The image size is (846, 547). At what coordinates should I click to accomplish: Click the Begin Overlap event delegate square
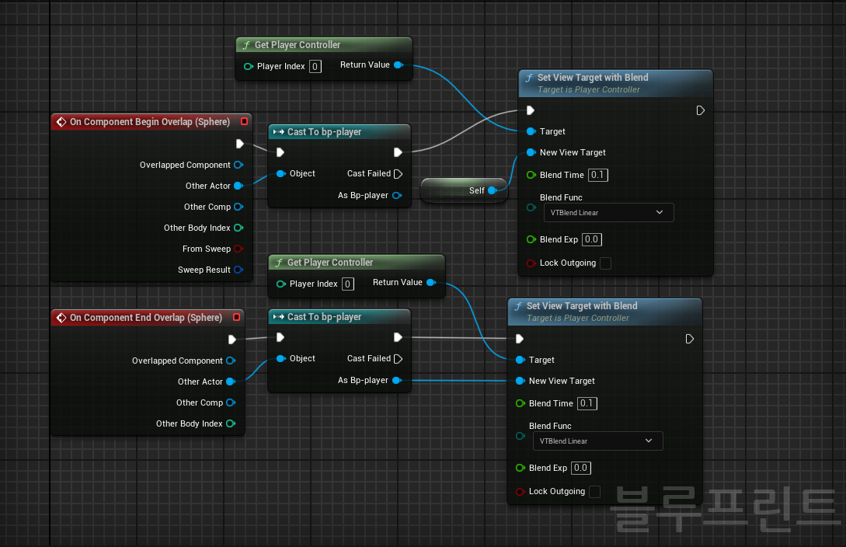[244, 121]
